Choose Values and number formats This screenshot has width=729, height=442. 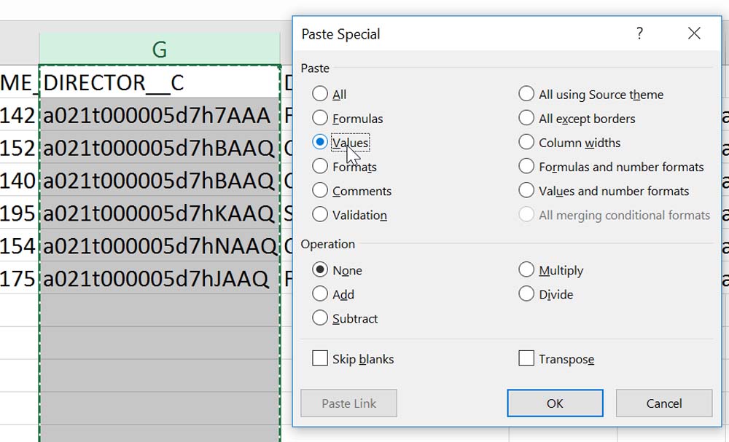click(526, 190)
